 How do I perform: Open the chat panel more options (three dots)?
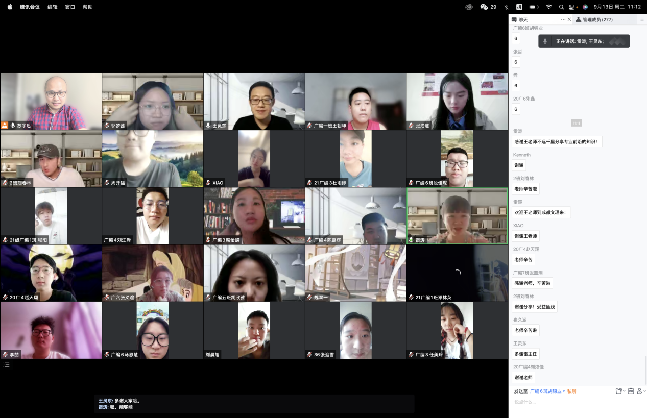[x=563, y=19]
